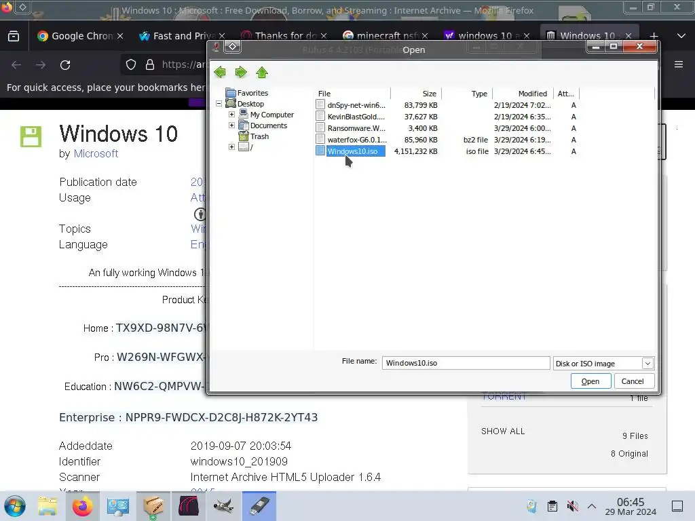Viewport: 695px width, 521px height.
Task: Reload the page in Firefox
Action: (65, 65)
